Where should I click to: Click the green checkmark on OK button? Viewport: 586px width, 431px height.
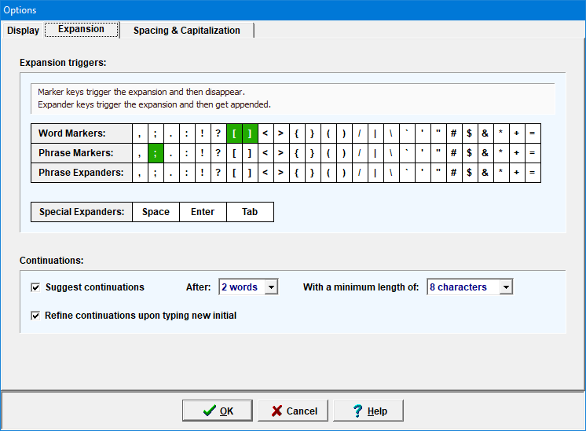209,411
